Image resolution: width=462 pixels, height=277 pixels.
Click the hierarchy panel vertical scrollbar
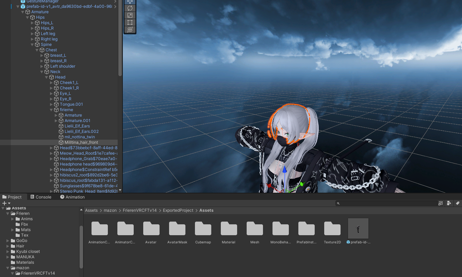[x=120, y=37]
